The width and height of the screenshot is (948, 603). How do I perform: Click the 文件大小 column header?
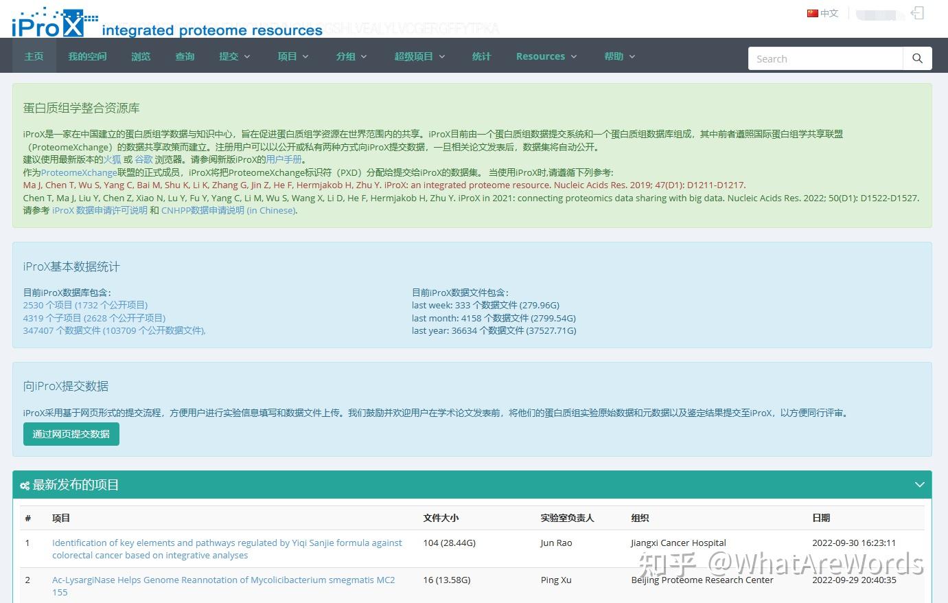(441, 518)
